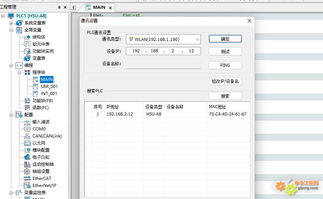323x199 pixels.
Task: Switch to the MAIN editor tab
Action: pyautogui.click(x=99, y=7)
